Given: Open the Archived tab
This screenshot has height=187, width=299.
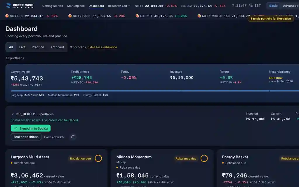Looking at the screenshot, I should [57, 47].
